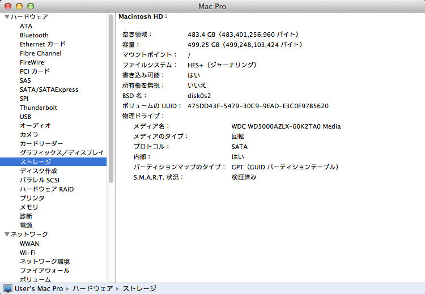Click the SATA protocol value
The image size is (425, 294).
click(240, 147)
